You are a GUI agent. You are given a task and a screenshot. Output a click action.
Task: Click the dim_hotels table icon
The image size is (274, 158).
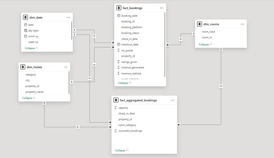(x=23, y=67)
